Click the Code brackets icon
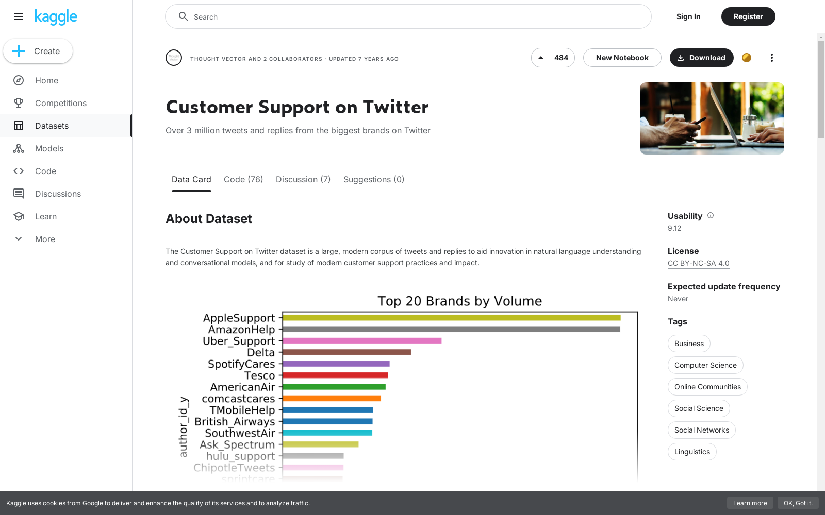The width and height of the screenshot is (825, 515). (x=19, y=171)
